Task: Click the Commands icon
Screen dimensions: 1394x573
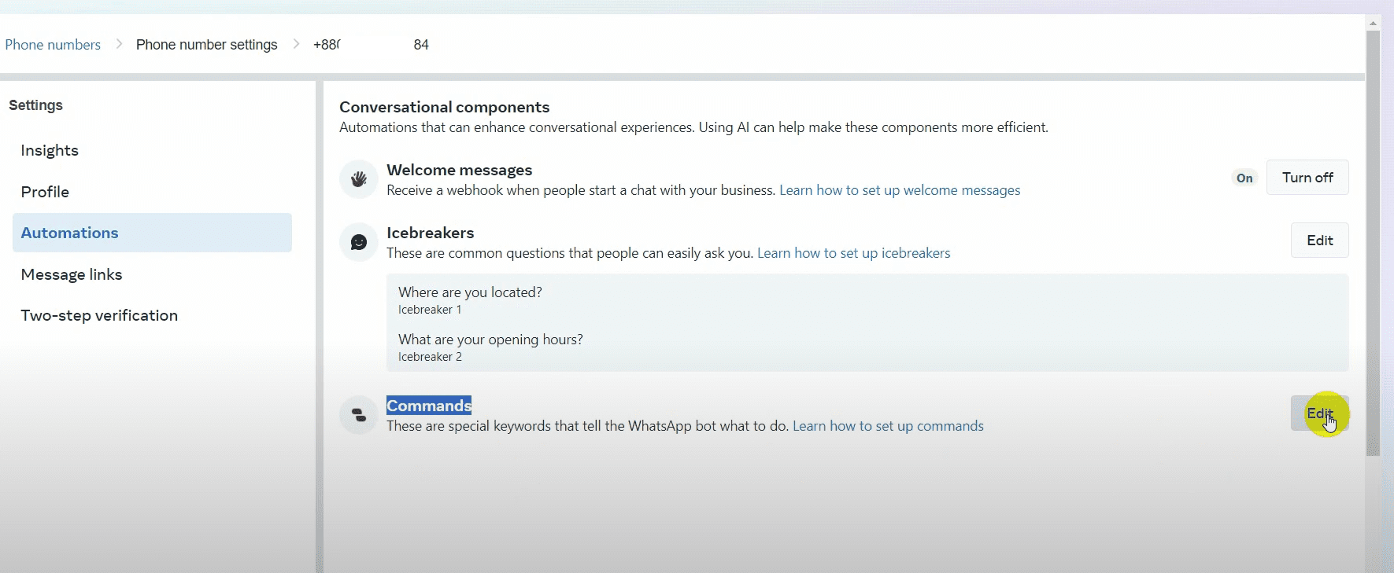Action: coord(359,415)
